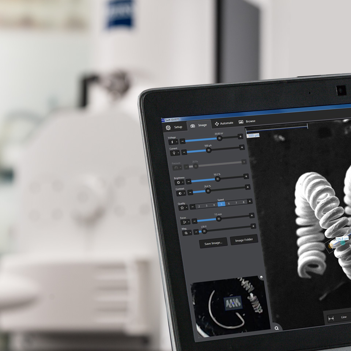Select highlighted speed 5 in Quality bar
Screen dimensions: 351x351
[x=222, y=204]
